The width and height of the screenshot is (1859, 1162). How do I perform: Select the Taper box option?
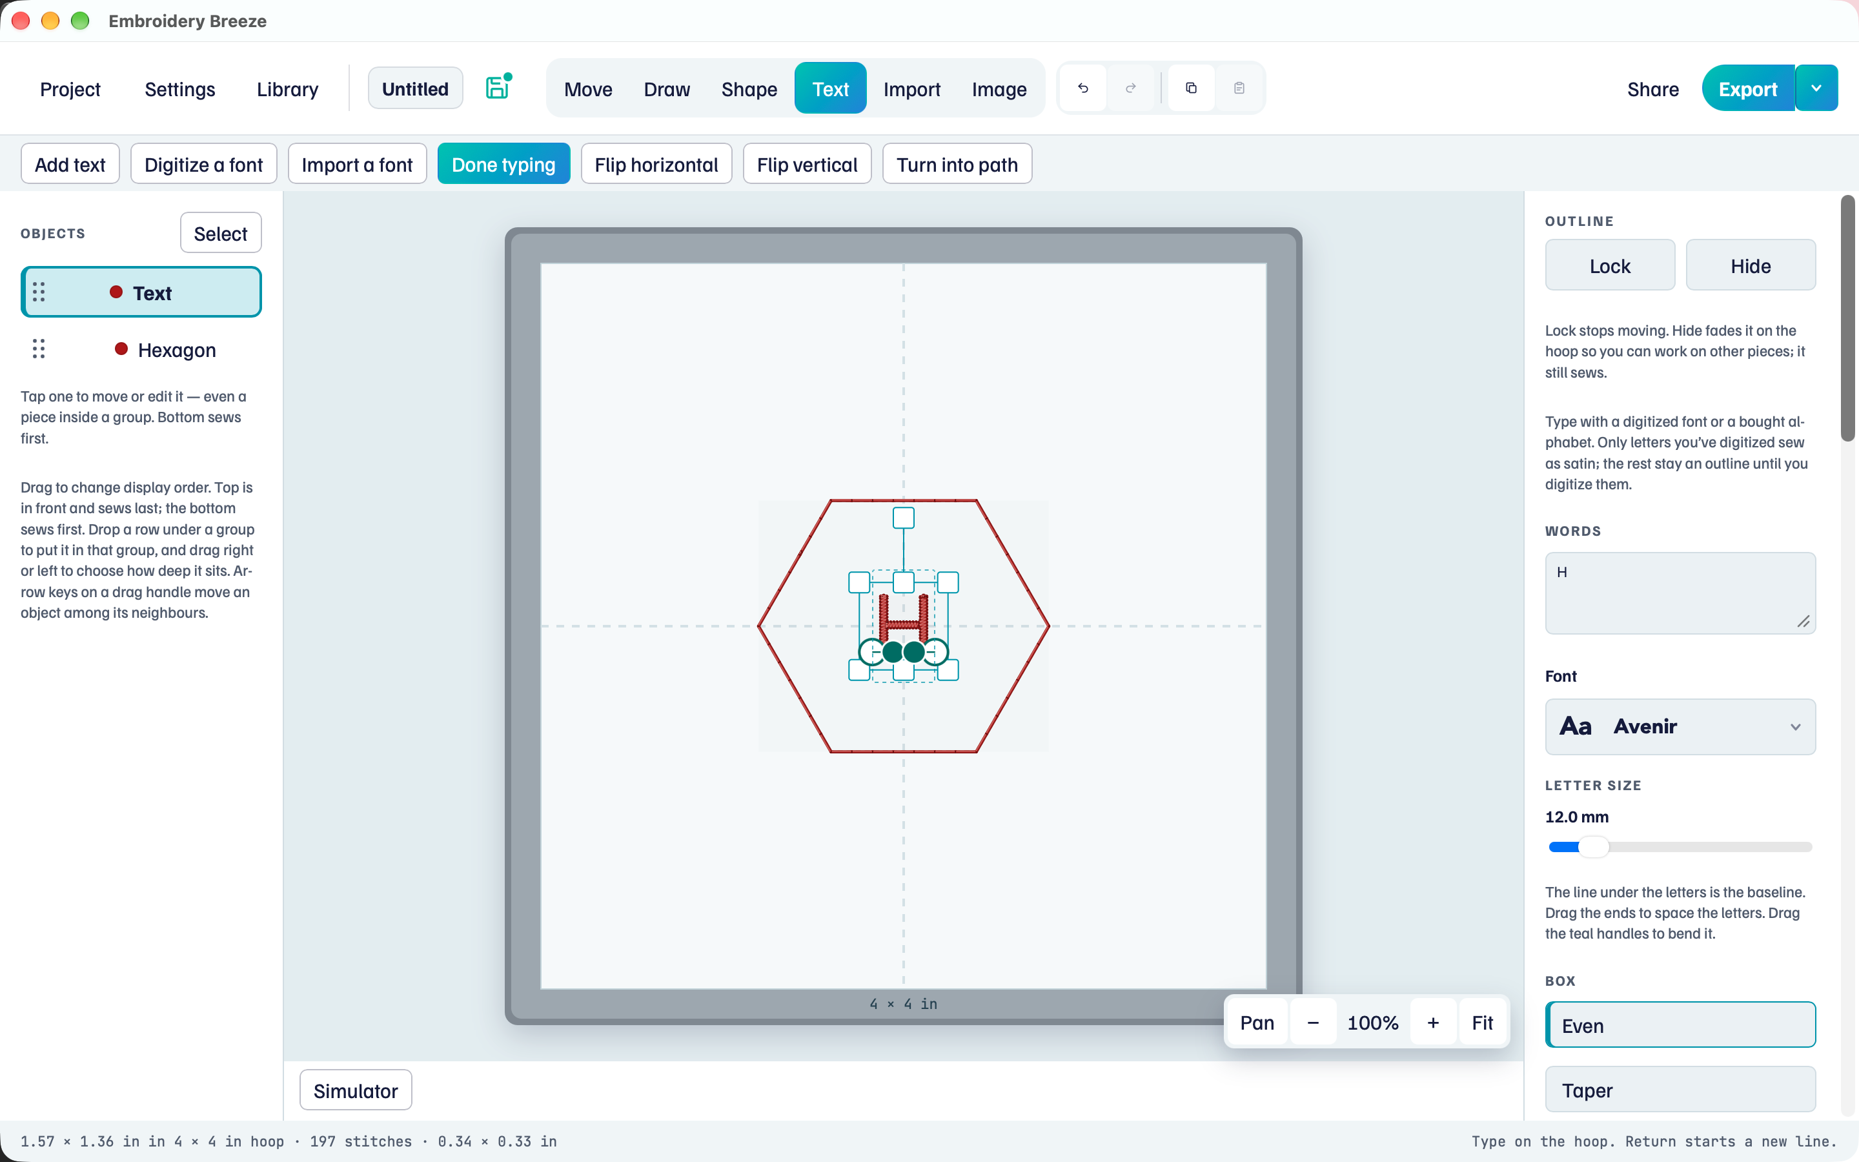(x=1680, y=1090)
